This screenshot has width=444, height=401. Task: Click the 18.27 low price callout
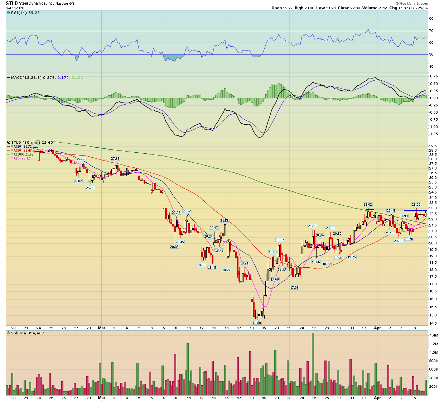pyautogui.click(x=226, y=270)
